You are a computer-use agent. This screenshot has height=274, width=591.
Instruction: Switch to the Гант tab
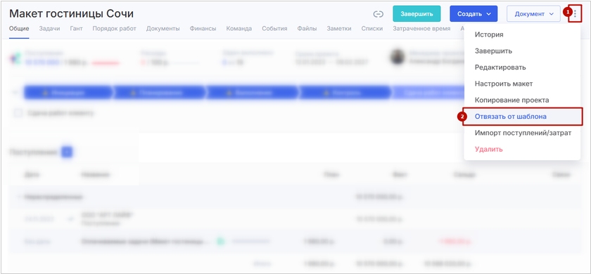coord(76,29)
